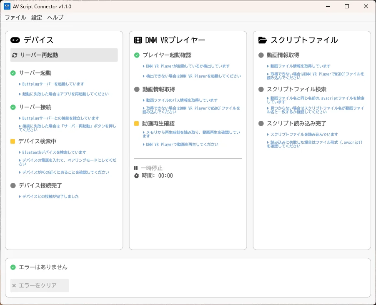Click gray circle for スクリプトファイル 動画情報取得
This screenshot has width=376, height=305.
tap(261, 55)
